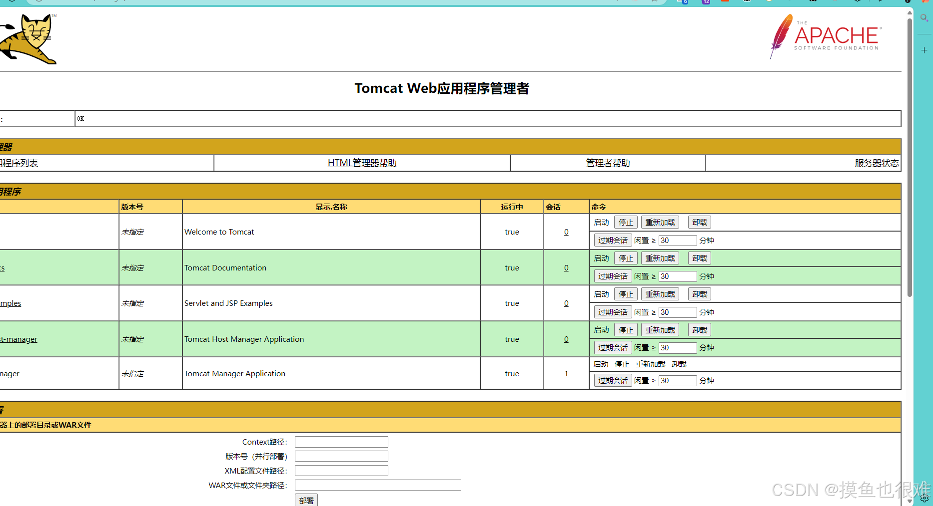Click idle minutes field for Host Manager Application
The width and height of the screenshot is (933, 506).
[678, 348]
